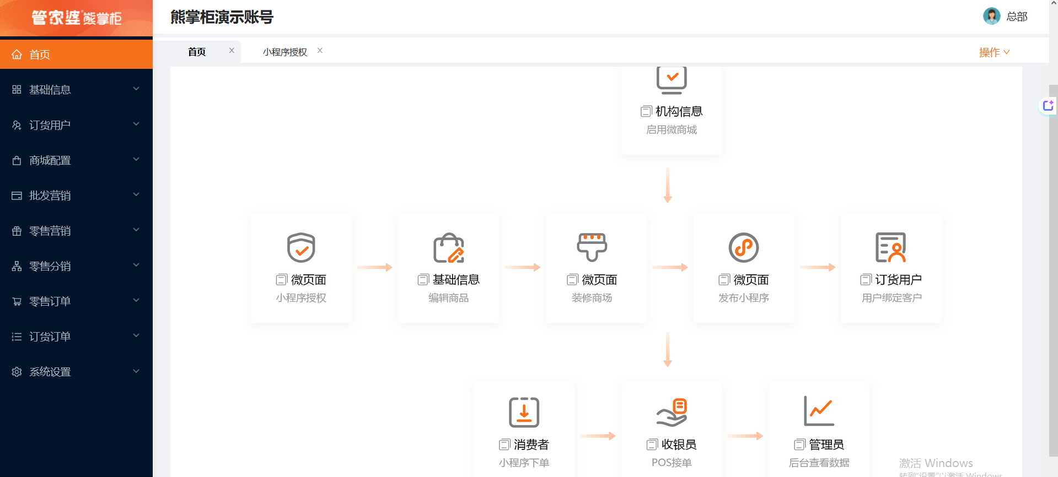Click the 订货用户 person icon in sidebar
Image resolution: width=1058 pixels, height=477 pixels.
[17, 125]
